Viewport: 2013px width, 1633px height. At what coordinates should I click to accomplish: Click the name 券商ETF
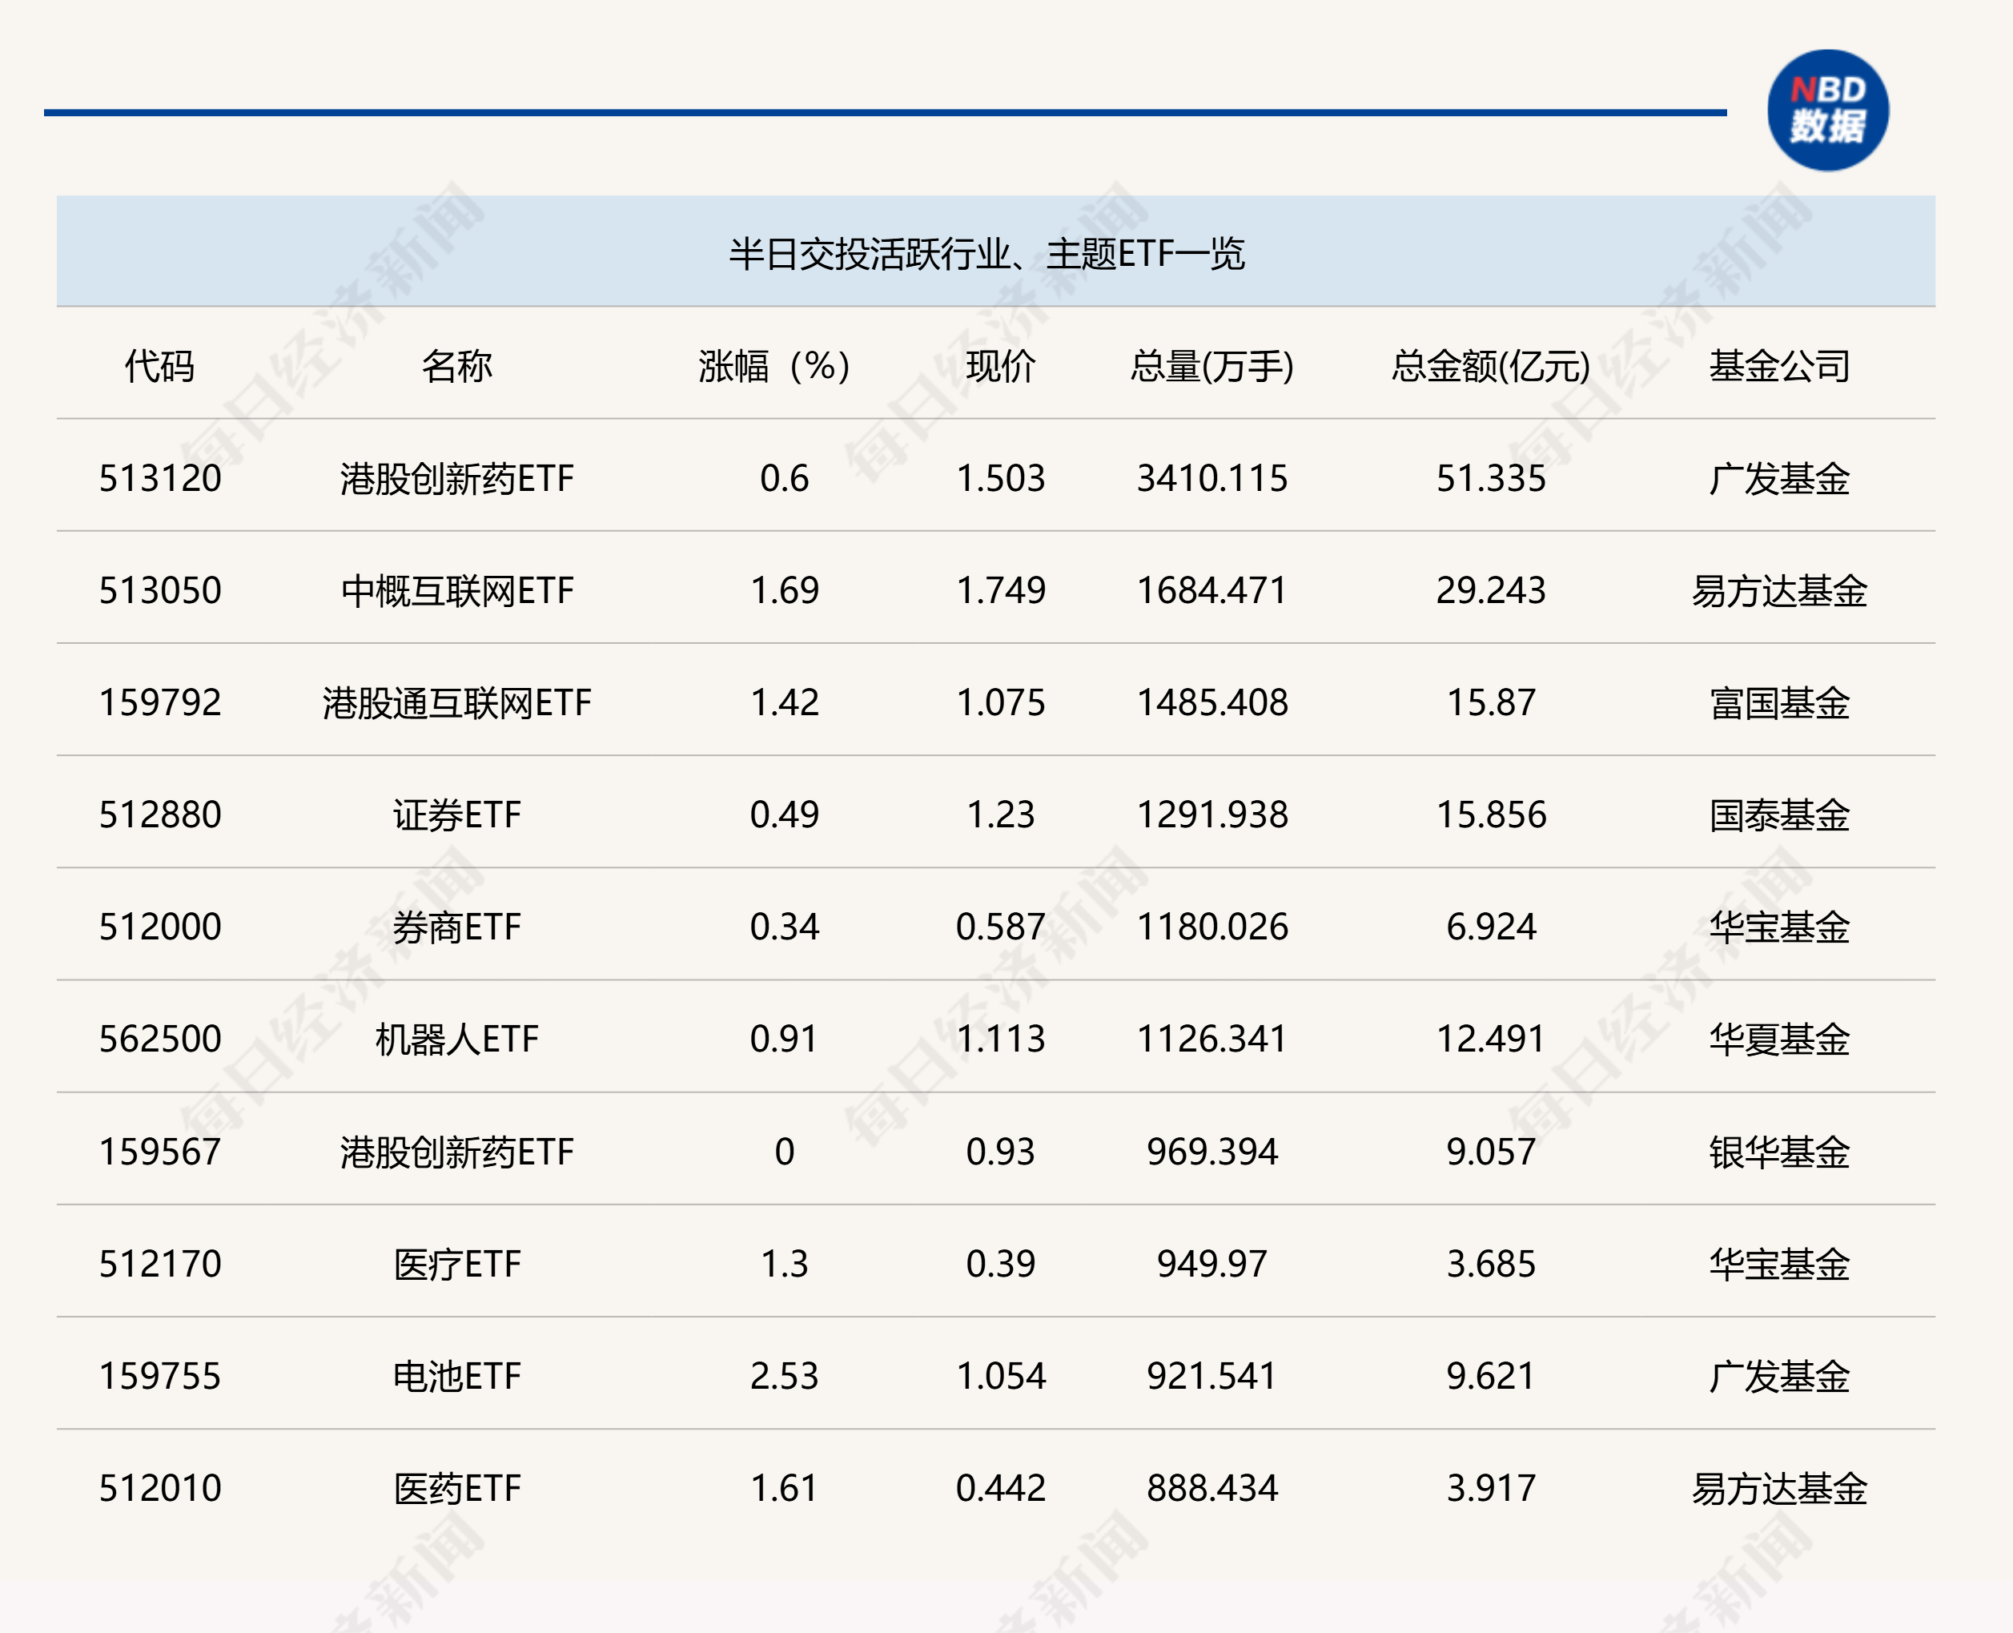[x=457, y=927]
